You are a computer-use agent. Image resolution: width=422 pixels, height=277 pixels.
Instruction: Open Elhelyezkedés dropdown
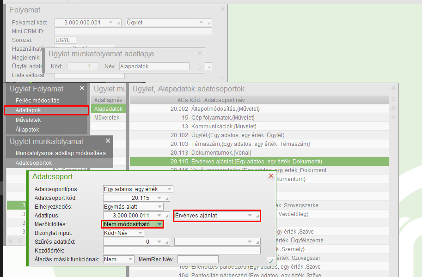tap(159, 206)
